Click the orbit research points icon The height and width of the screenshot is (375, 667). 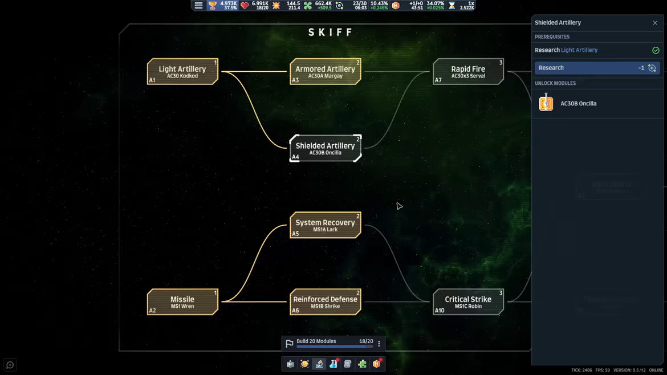(x=339, y=6)
